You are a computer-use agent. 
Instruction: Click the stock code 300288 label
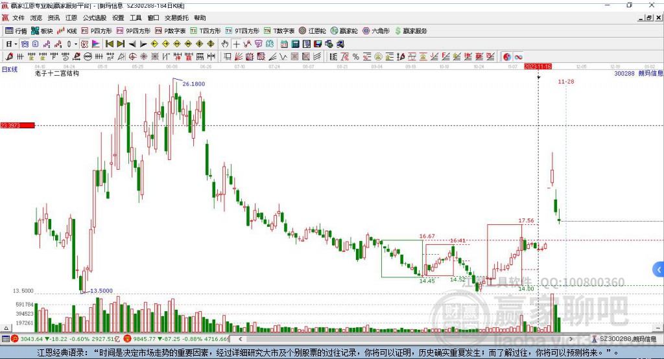(624, 74)
